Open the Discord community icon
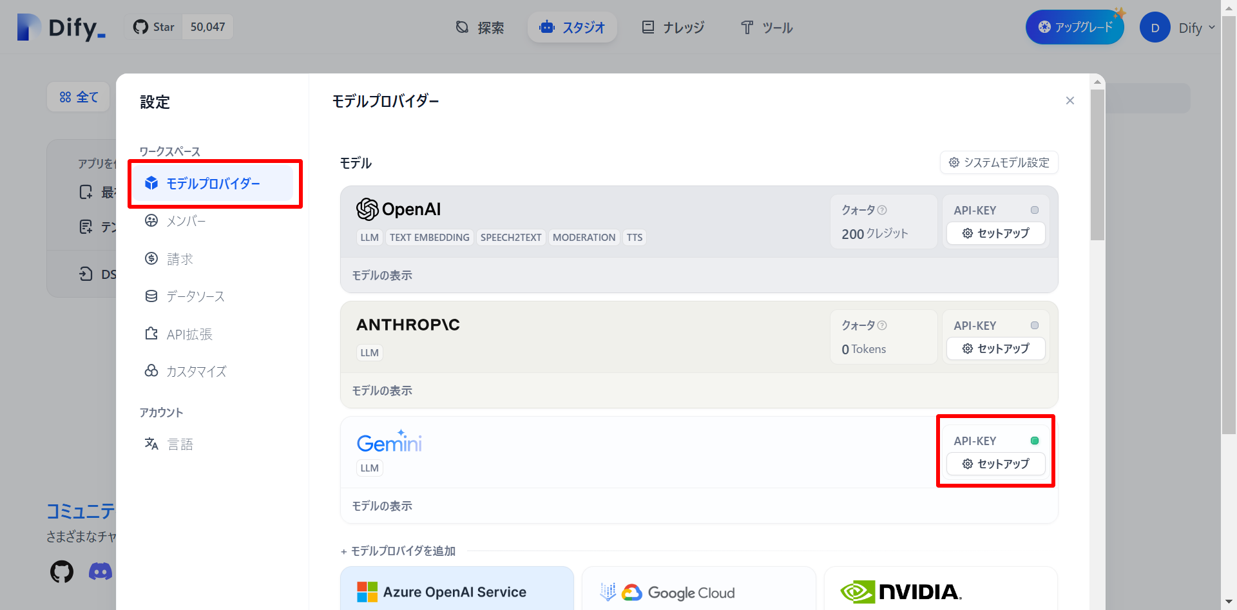The height and width of the screenshot is (610, 1237). [100, 571]
